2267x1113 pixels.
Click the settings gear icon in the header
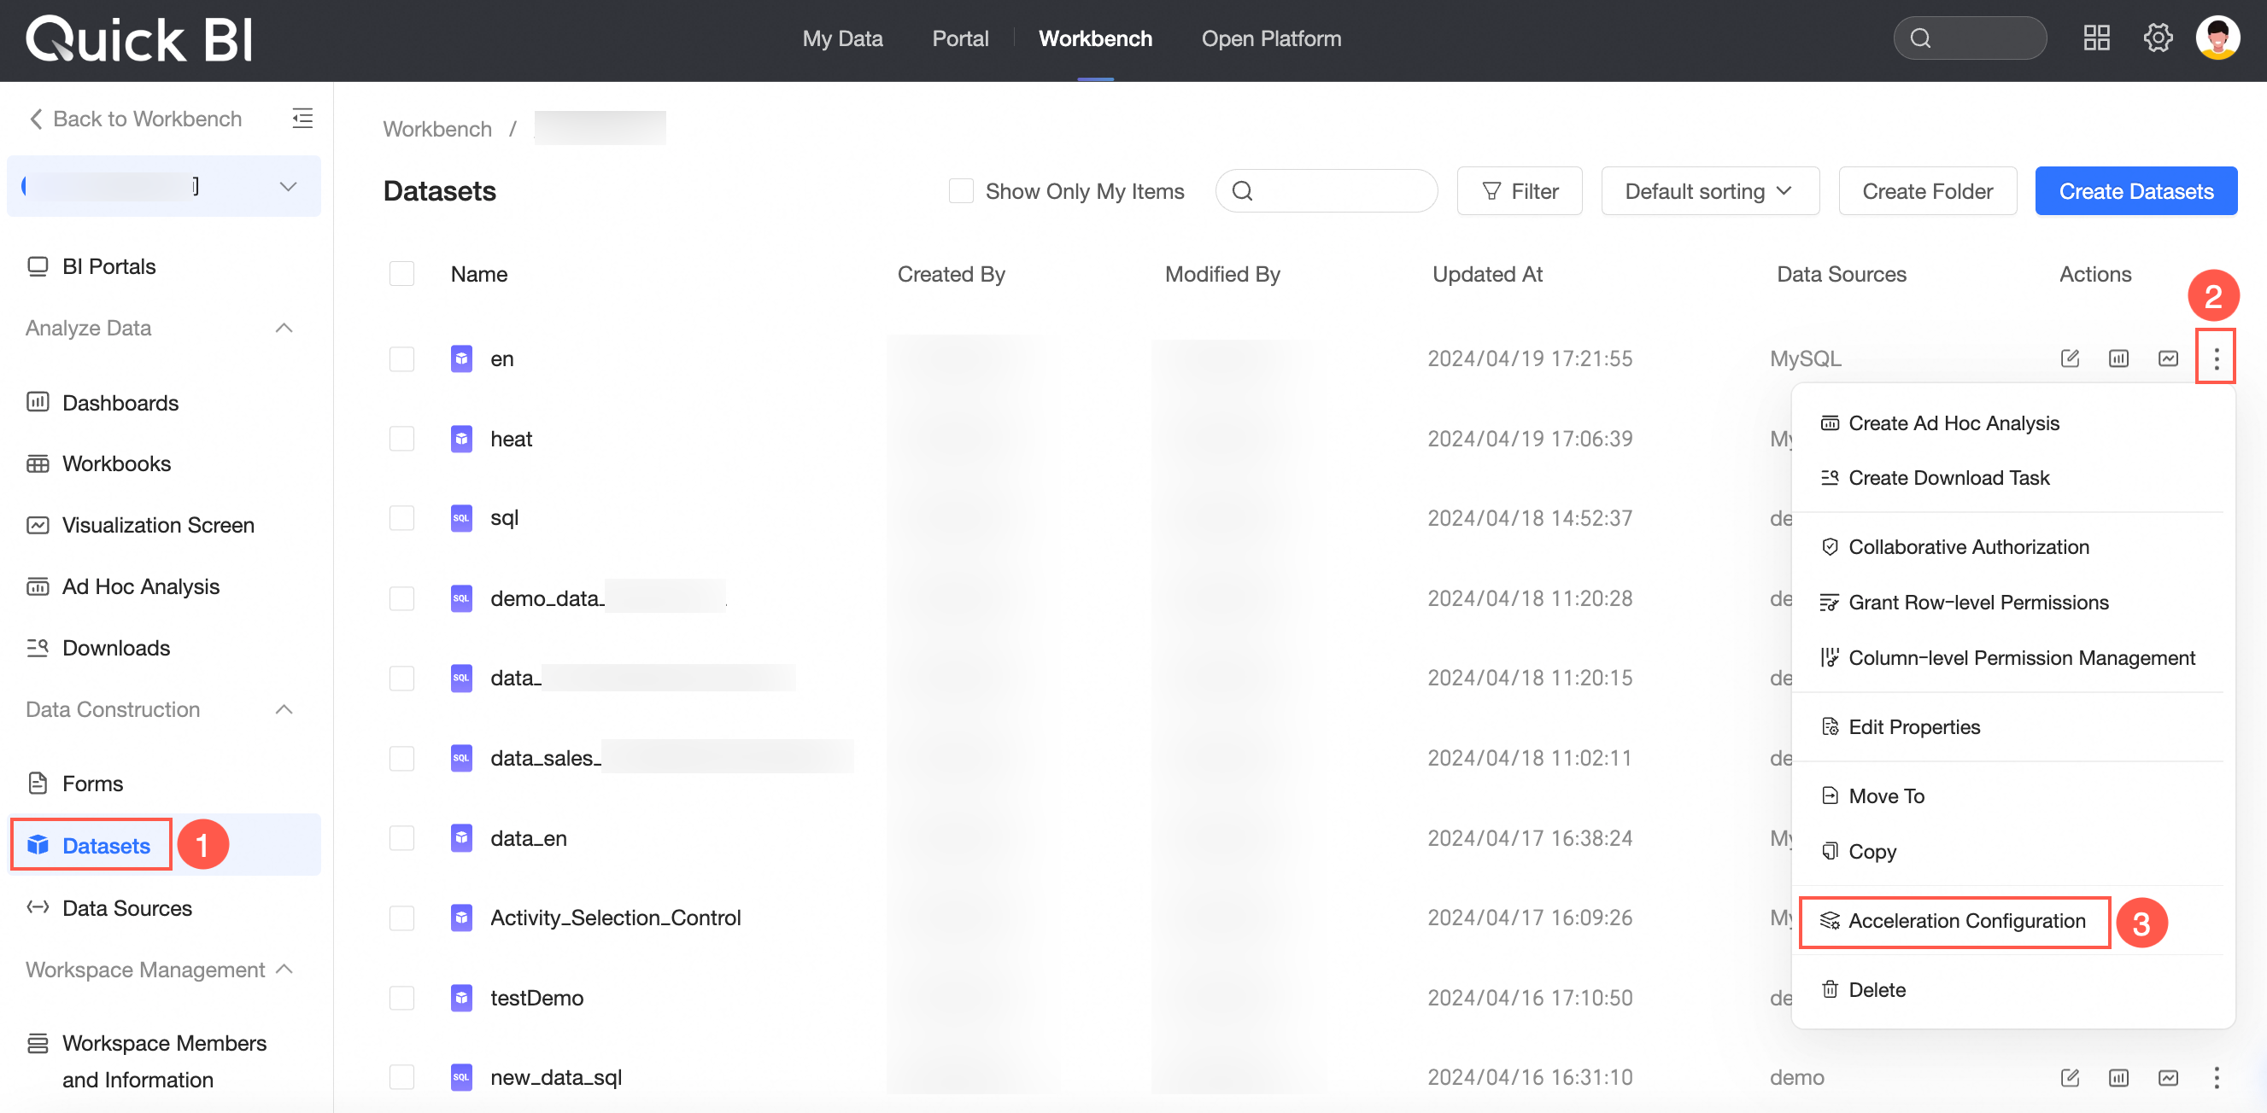(2157, 38)
